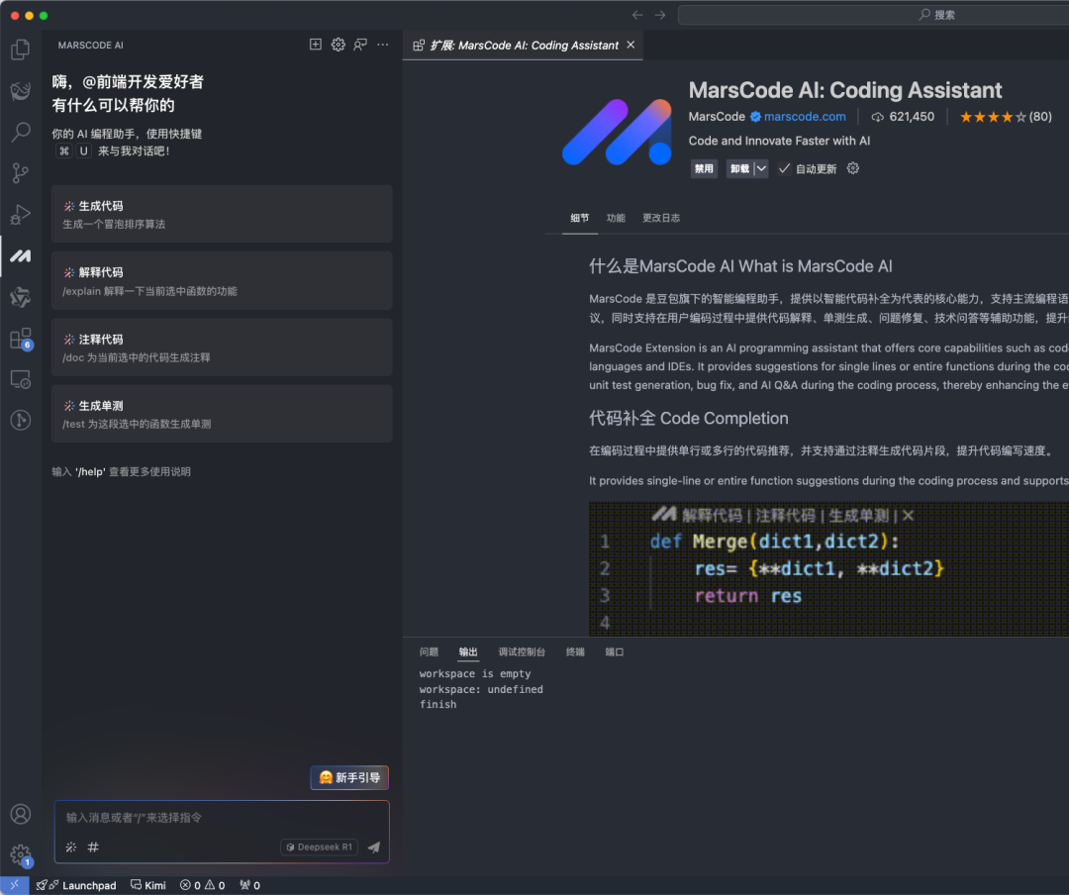The image size is (1069, 895).
Task: Click the remote window indicator in the status bar
Action: click(14, 885)
